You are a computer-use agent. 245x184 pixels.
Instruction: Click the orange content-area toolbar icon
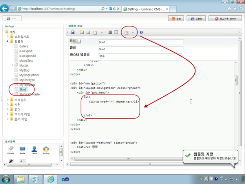pos(95,33)
